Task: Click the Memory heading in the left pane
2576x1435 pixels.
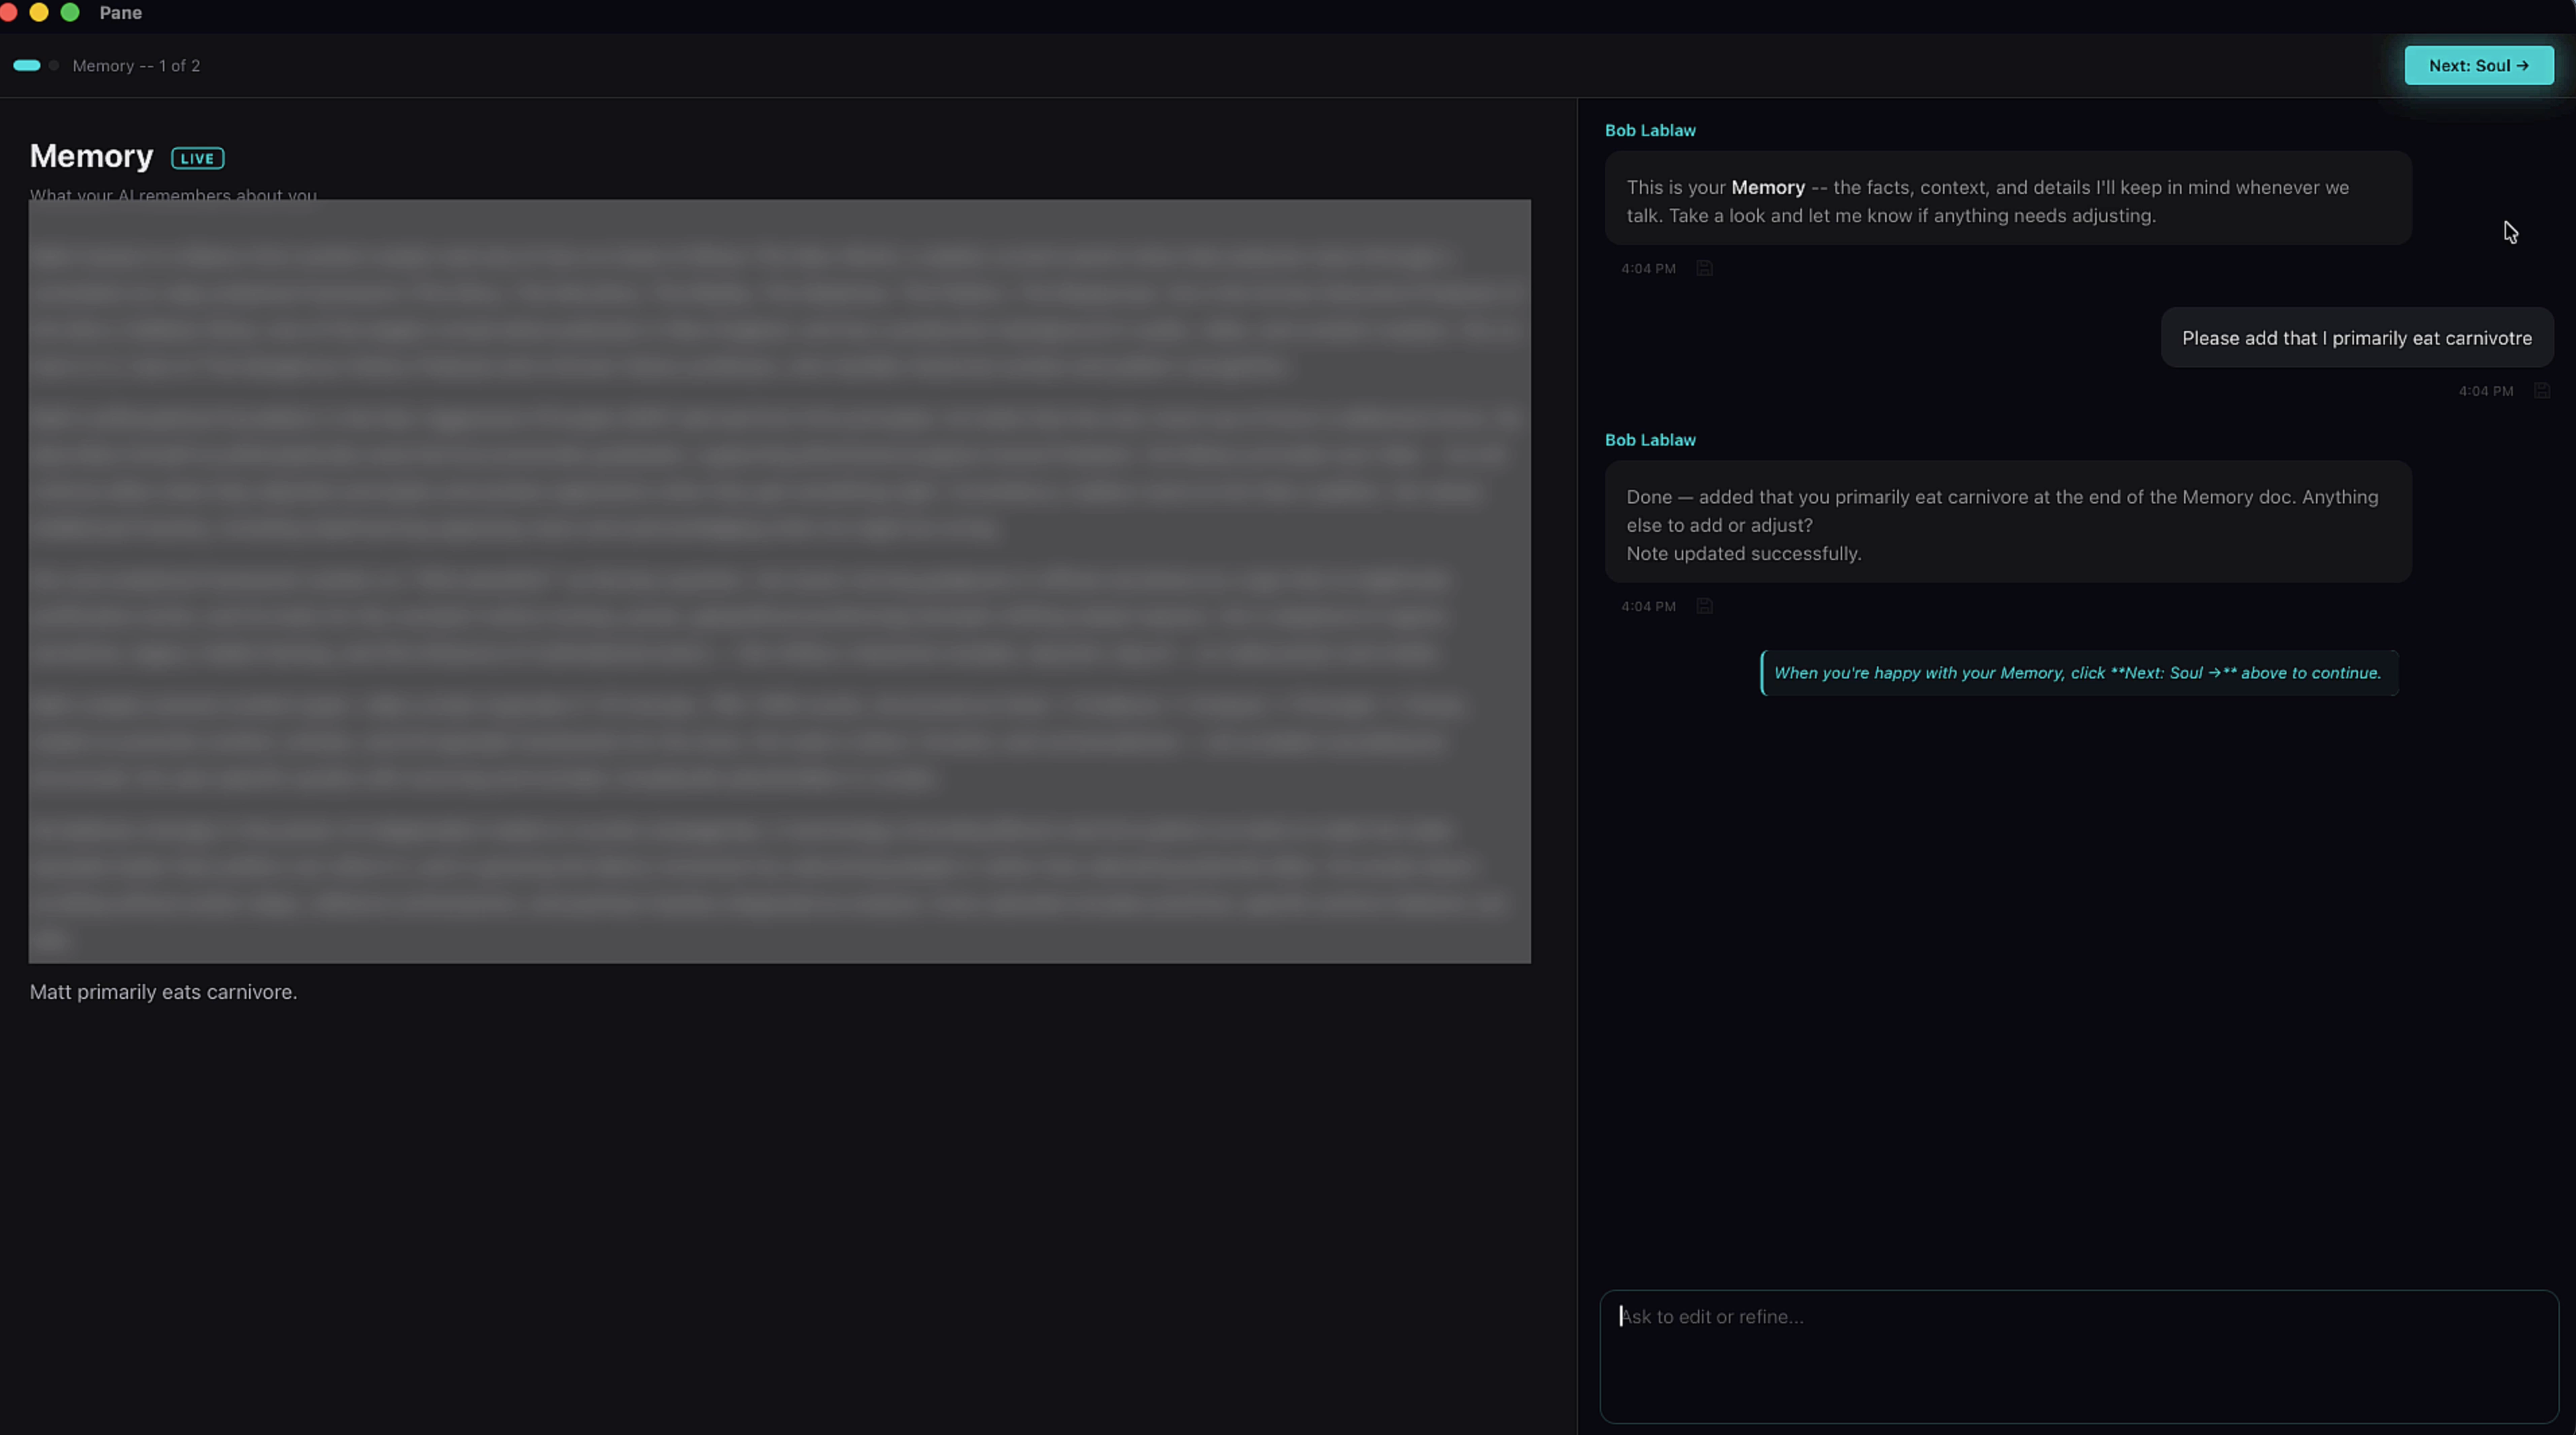Action: [91, 156]
